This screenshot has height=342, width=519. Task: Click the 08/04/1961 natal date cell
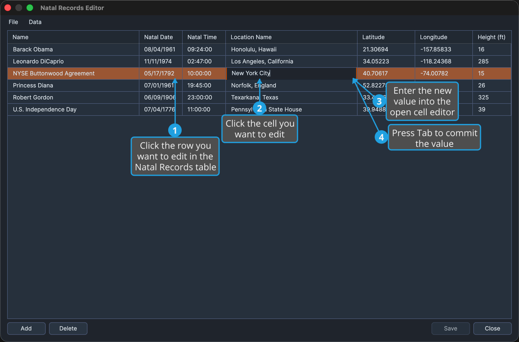coord(161,49)
